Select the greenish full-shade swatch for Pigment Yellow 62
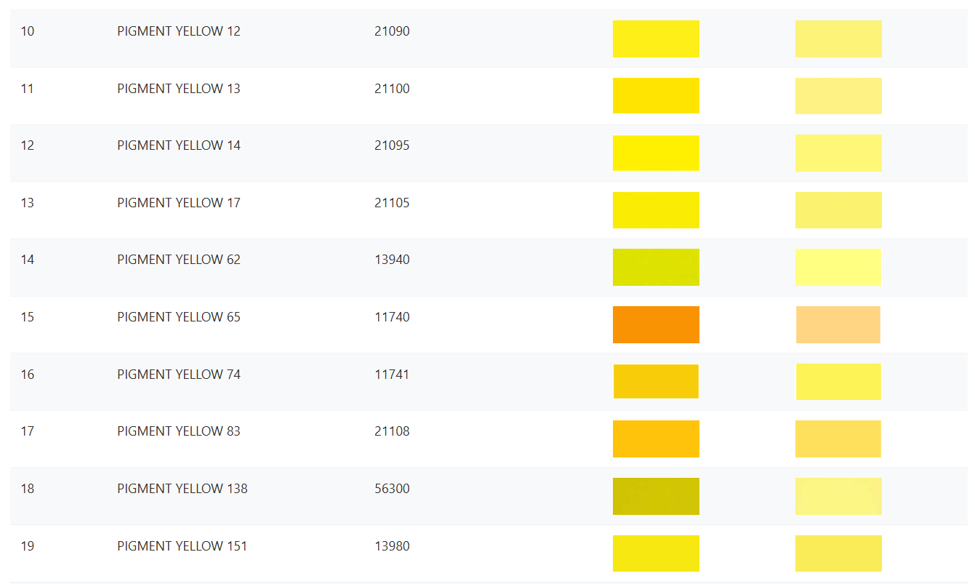The height and width of the screenshot is (584, 975). point(656,267)
